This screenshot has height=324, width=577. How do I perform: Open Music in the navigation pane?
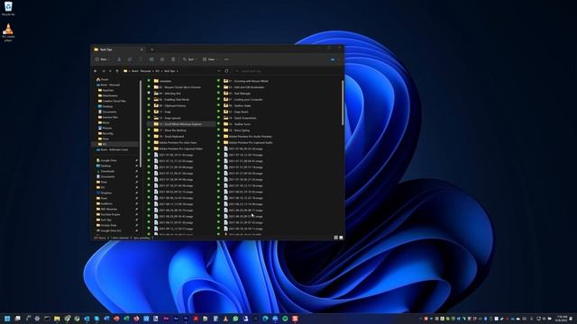(104, 122)
